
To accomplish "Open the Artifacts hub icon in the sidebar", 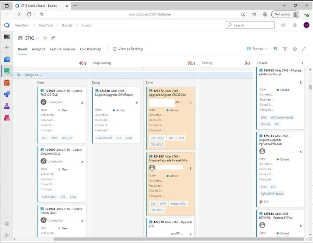I will (7, 118).
